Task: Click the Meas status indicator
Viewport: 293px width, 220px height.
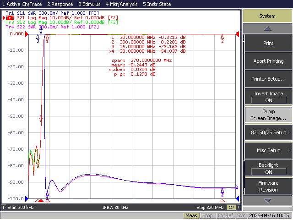Action: (191, 216)
